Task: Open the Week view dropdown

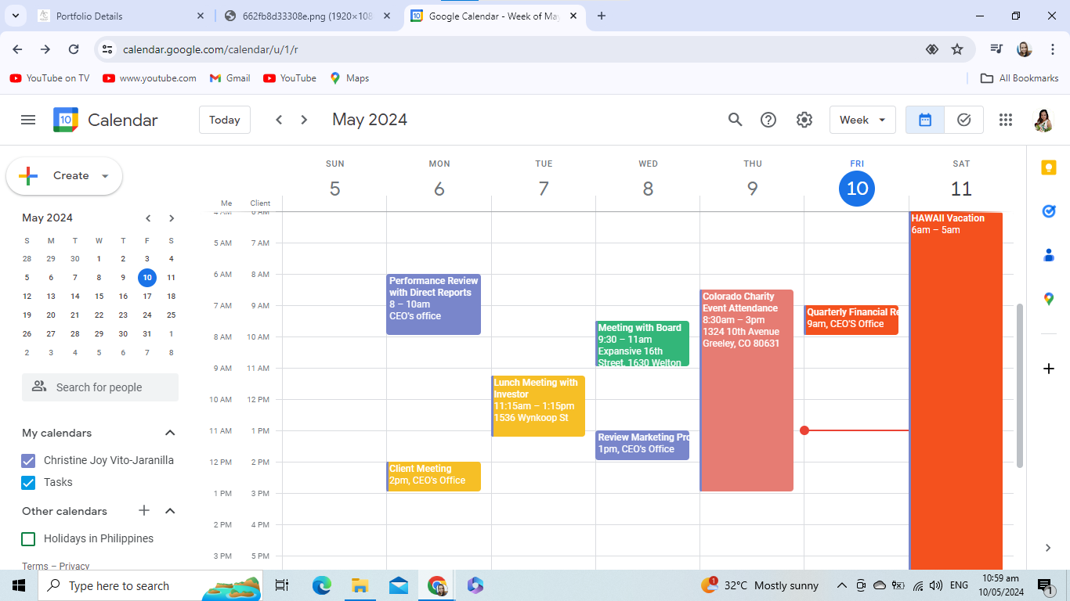Action: [862, 120]
